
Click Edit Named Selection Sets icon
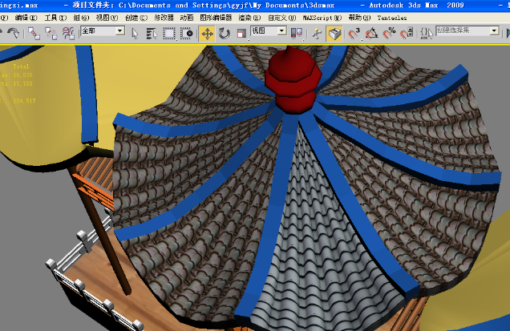(427, 33)
